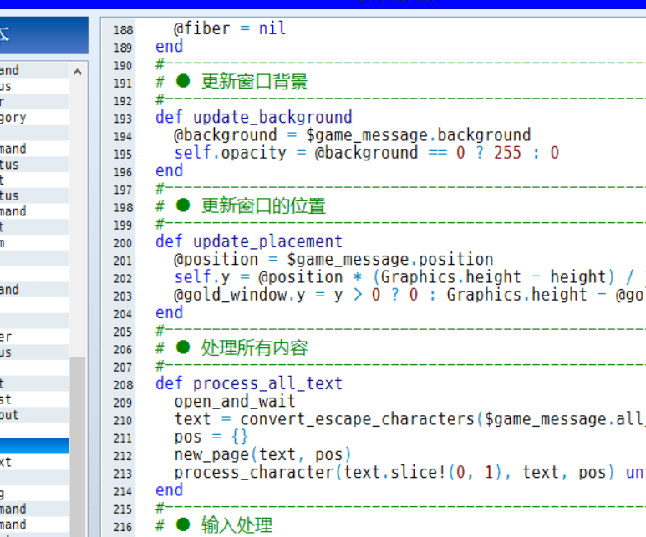Select the script entry ending in "st"

34,399
